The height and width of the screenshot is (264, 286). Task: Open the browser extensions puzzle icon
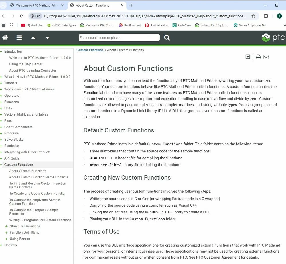pyautogui.click(x=266, y=16)
